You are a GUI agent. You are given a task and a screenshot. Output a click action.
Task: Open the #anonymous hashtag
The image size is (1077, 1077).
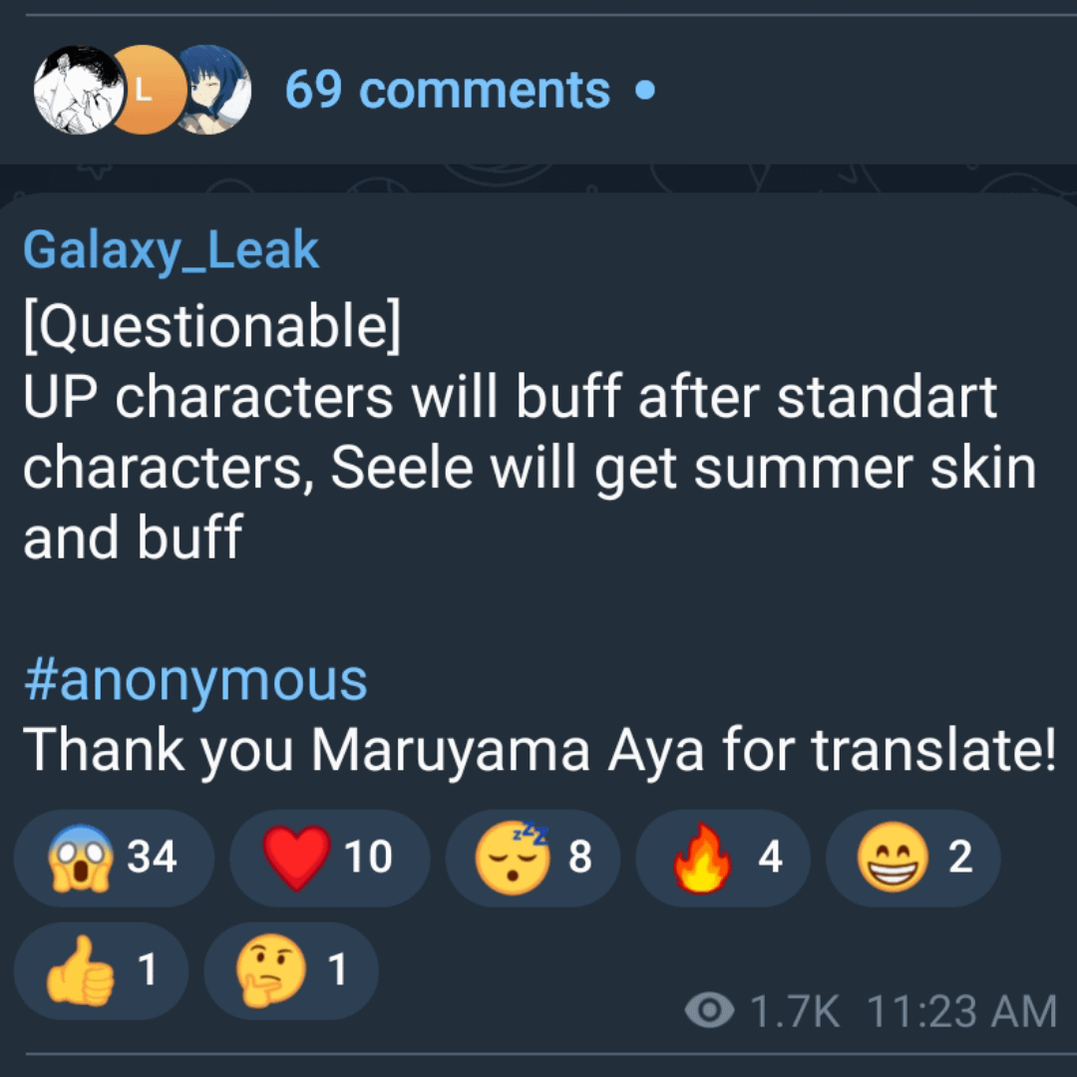click(x=195, y=680)
